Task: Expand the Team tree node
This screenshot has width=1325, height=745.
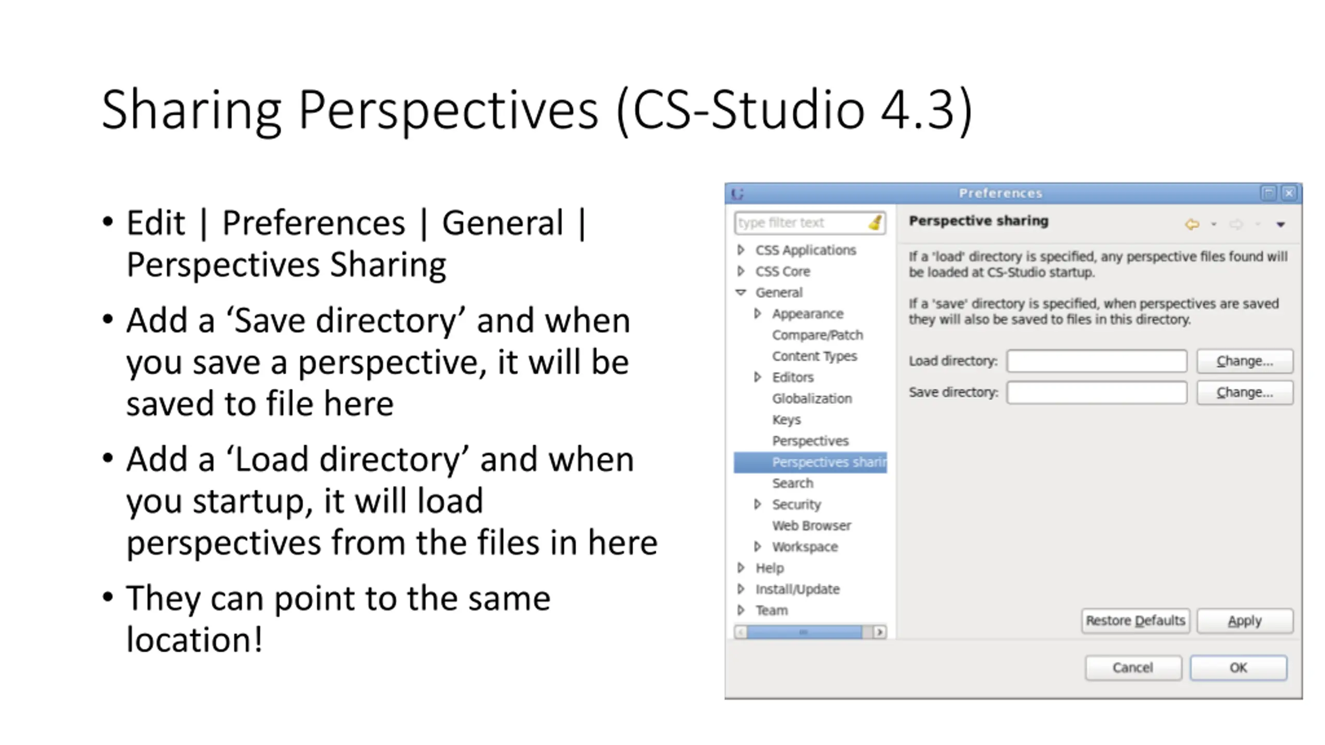Action: pyautogui.click(x=741, y=610)
